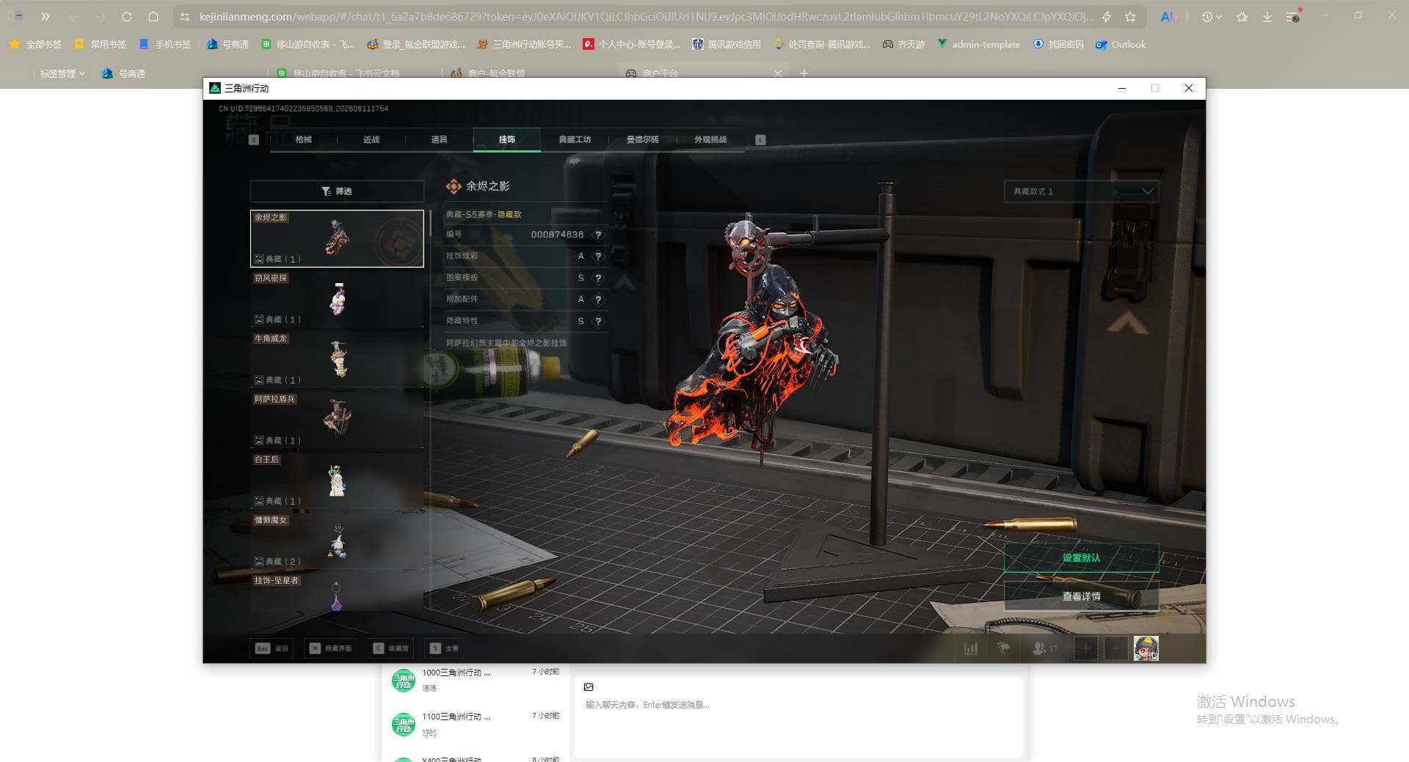
Task: Click the browser address bar URL
Action: tap(646, 16)
